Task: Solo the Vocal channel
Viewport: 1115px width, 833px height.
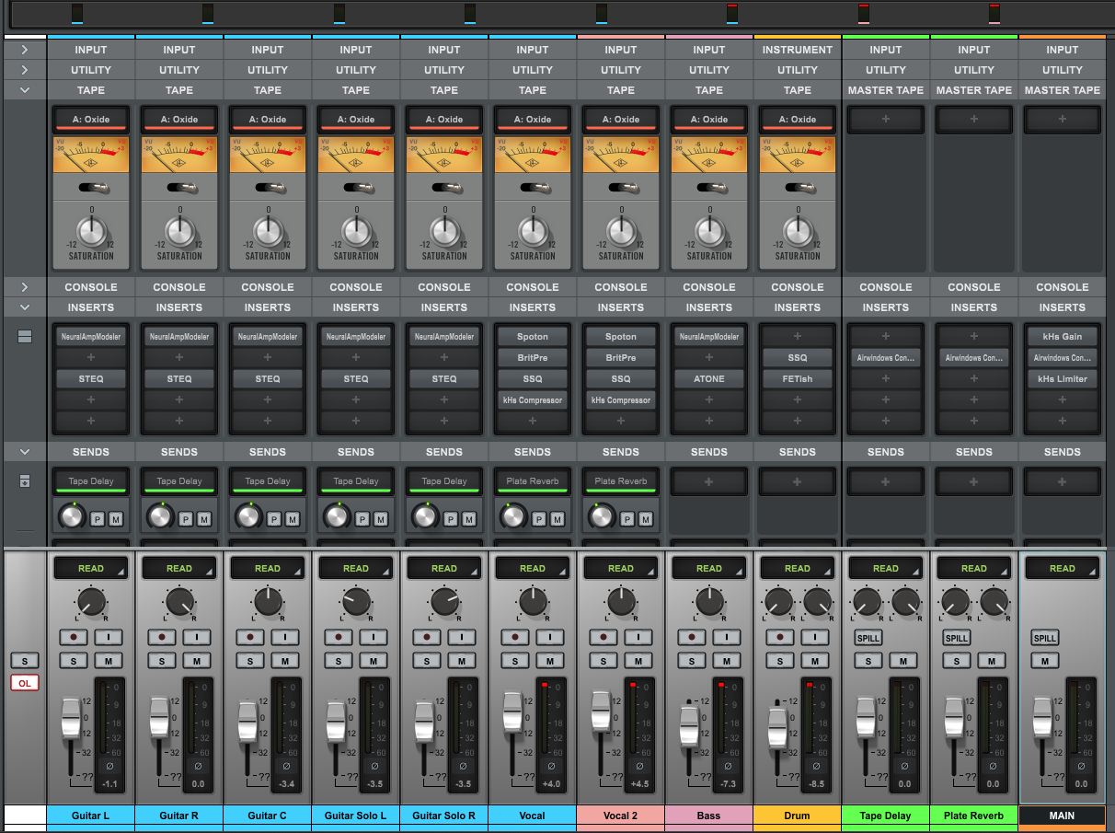Action: pyautogui.click(x=515, y=661)
